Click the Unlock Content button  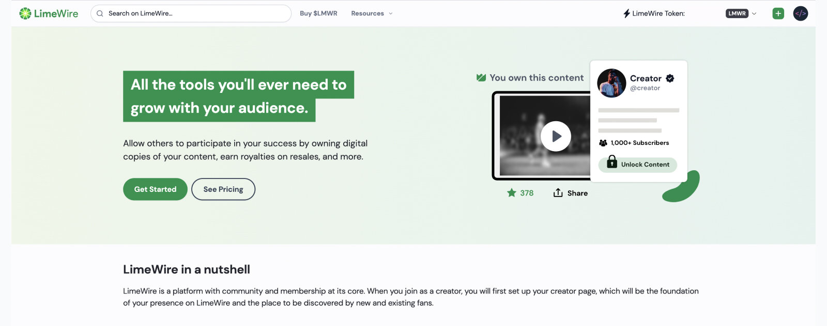point(638,165)
